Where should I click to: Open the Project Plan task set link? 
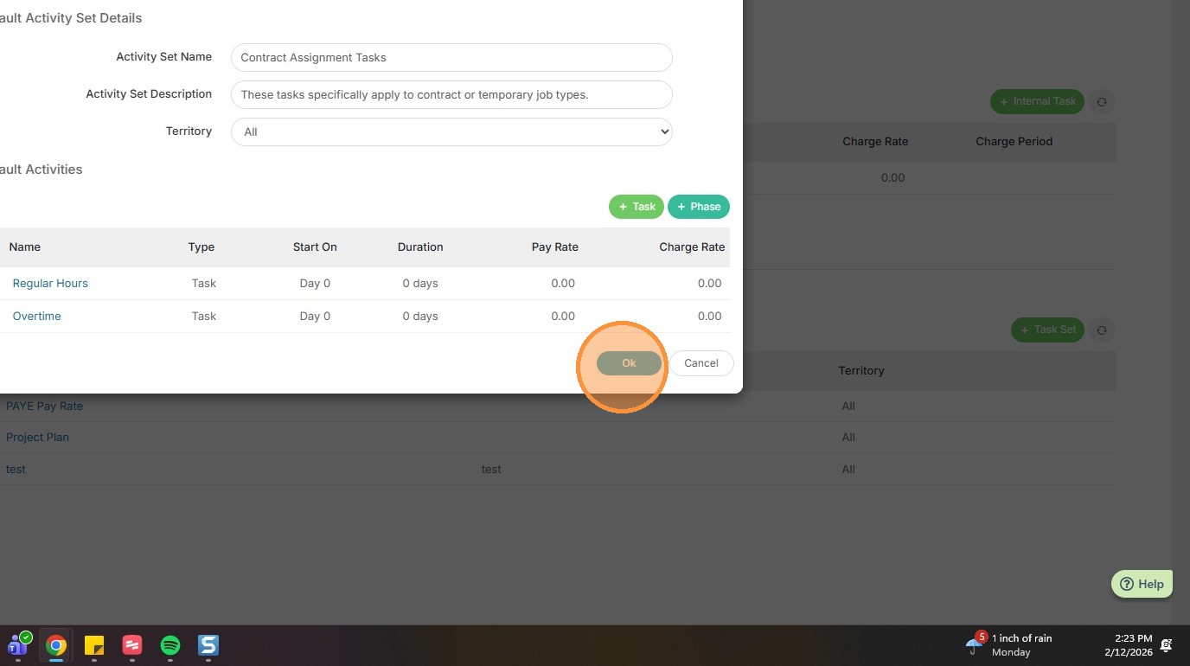click(x=37, y=438)
